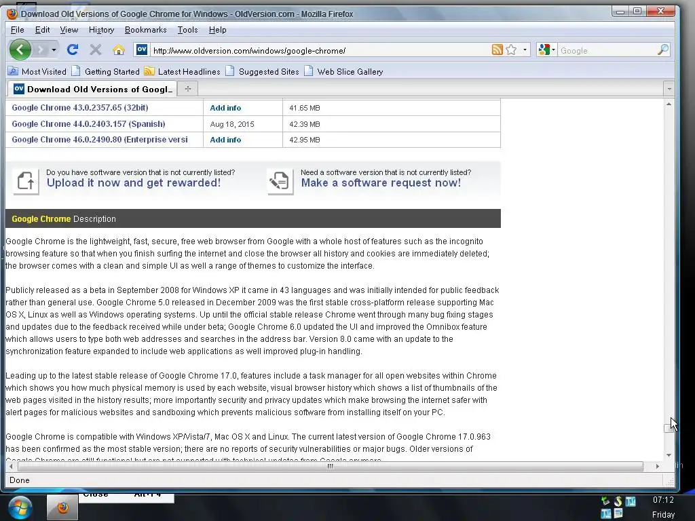
Task: Click the magnifying glass search icon
Action: pyautogui.click(x=662, y=50)
